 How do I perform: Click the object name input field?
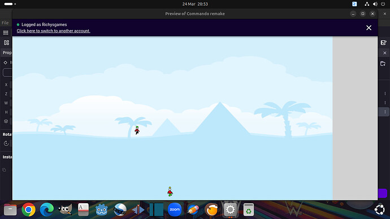(8, 73)
